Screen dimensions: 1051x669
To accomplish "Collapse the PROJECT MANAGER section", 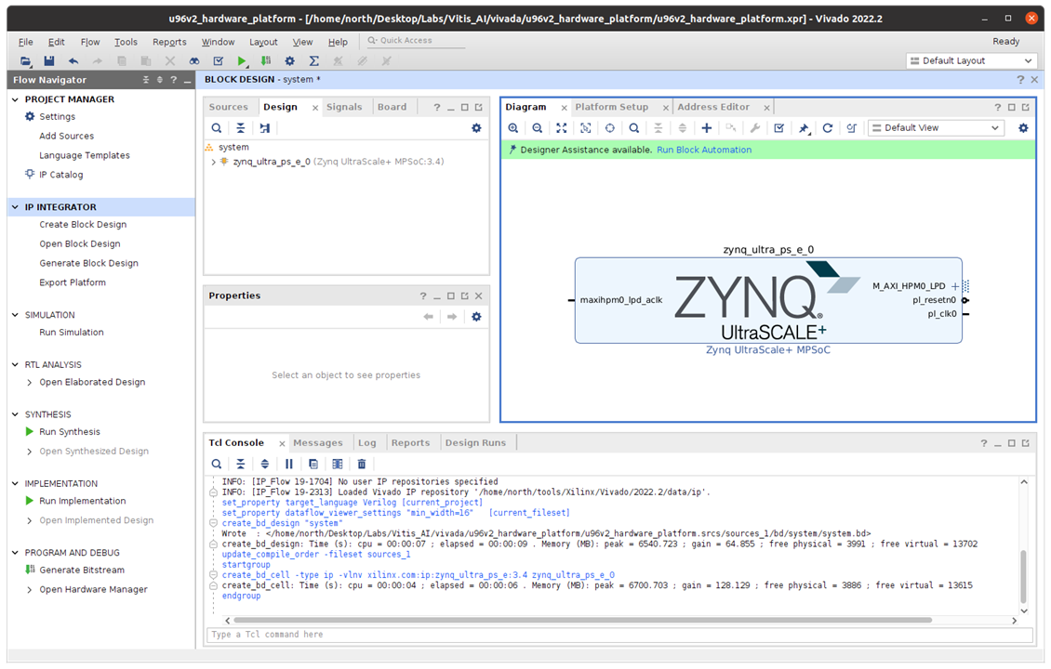I will point(16,99).
